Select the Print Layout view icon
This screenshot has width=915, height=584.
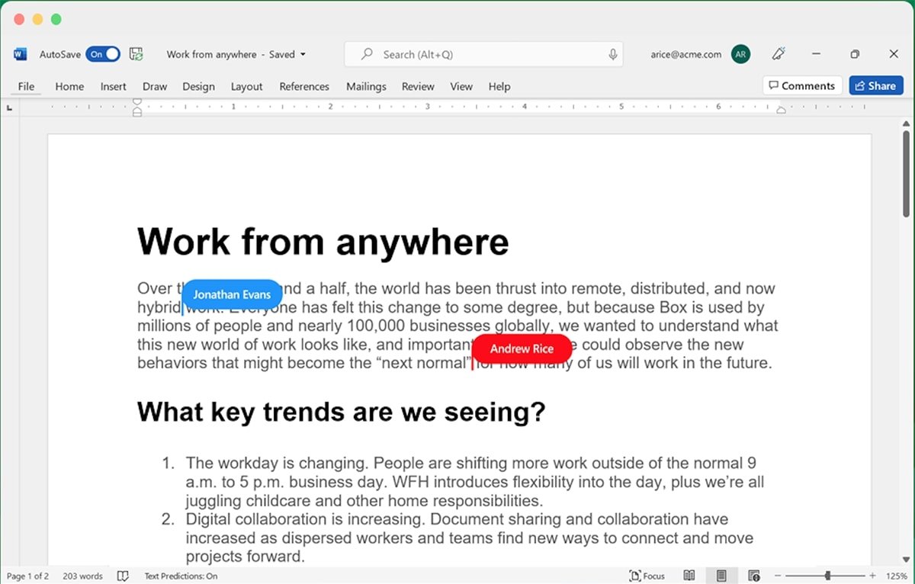point(721,576)
